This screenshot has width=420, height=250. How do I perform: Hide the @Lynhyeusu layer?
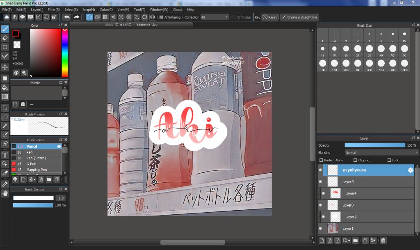320,170
